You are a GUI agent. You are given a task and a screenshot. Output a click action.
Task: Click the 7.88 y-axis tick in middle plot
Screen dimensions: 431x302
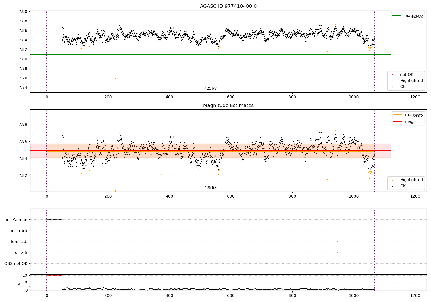pyautogui.click(x=23, y=124)
